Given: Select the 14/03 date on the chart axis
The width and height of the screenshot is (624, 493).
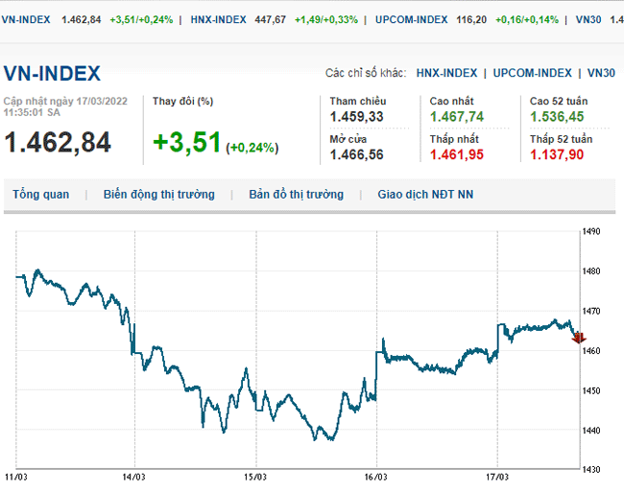Looking at the screenshot, I should (x=134, y=476).
